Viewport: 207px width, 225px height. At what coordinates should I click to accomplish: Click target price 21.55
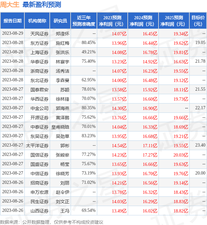(200, 89)
